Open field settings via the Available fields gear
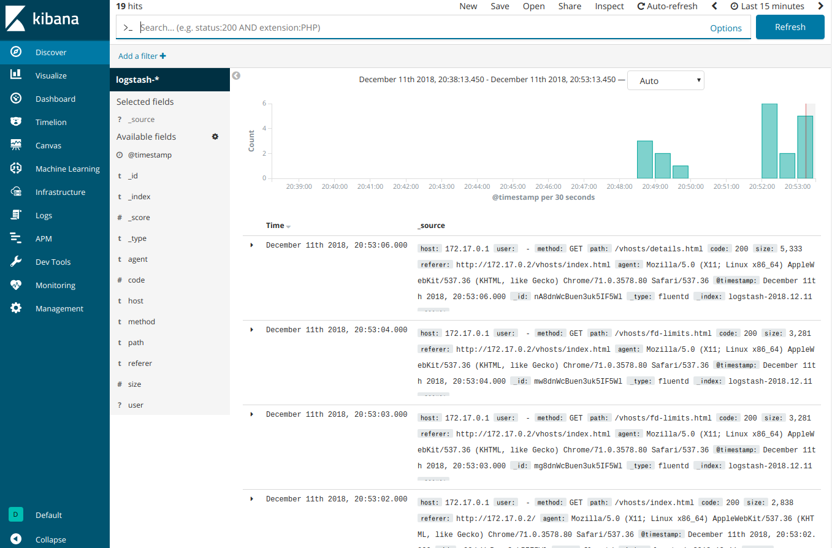832x548 pixels. 215,136
